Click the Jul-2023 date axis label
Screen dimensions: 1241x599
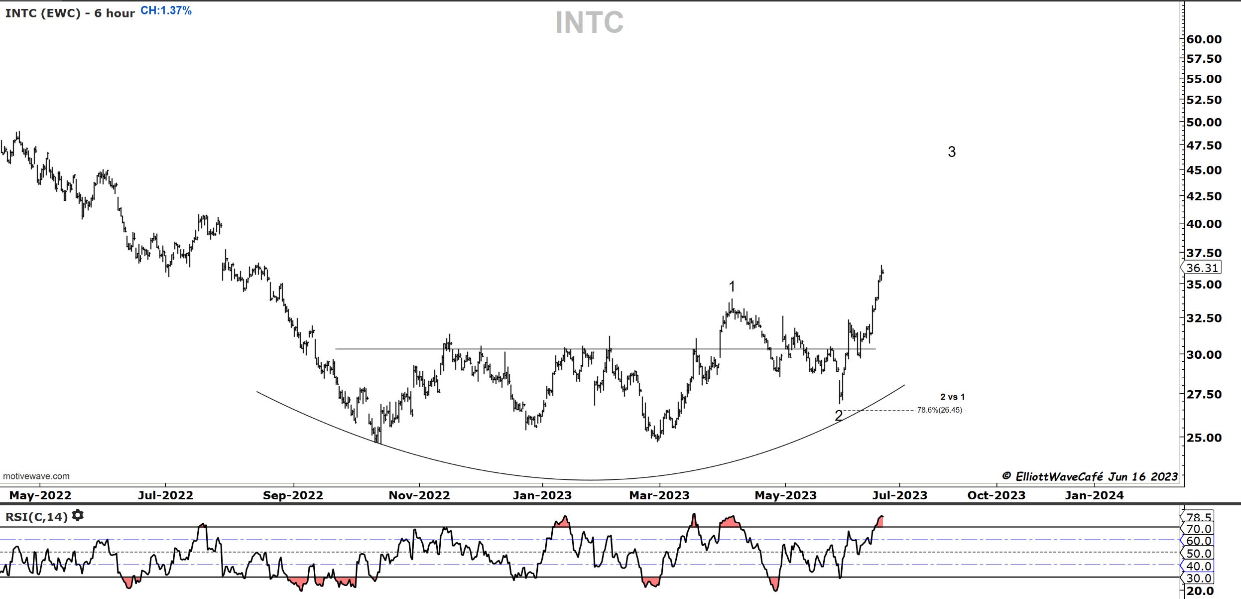[x=899, y=495]
